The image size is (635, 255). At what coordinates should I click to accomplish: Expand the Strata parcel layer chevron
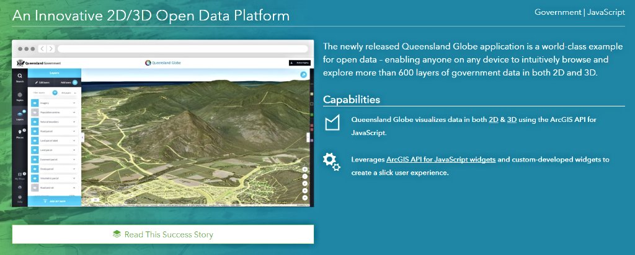coord(74,168)
